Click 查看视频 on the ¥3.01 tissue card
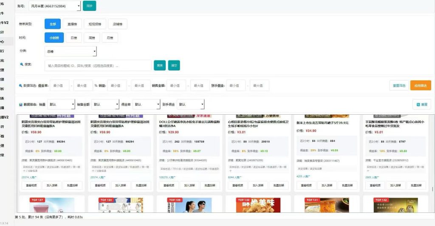Image resolution: width=435 pixels, height=226 pixels. coord(237,185)
